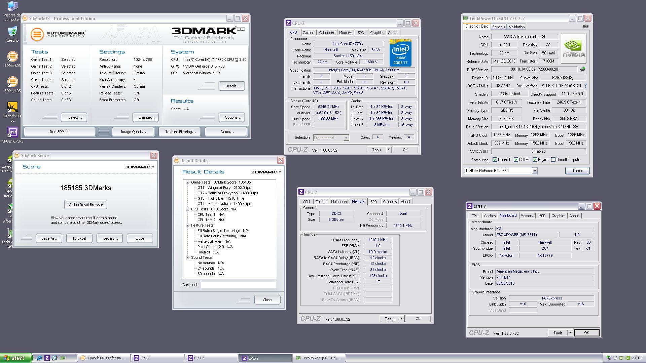Toggle the CUDA checkbox in GPU-Z
The image size is (646, 363).
[x=516, y=160]
